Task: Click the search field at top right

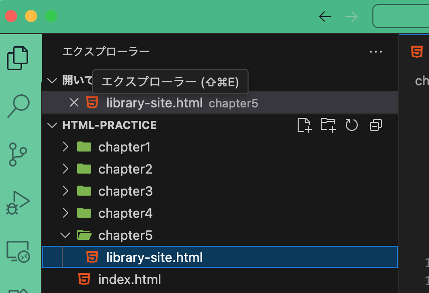Action: coord(406,16)
